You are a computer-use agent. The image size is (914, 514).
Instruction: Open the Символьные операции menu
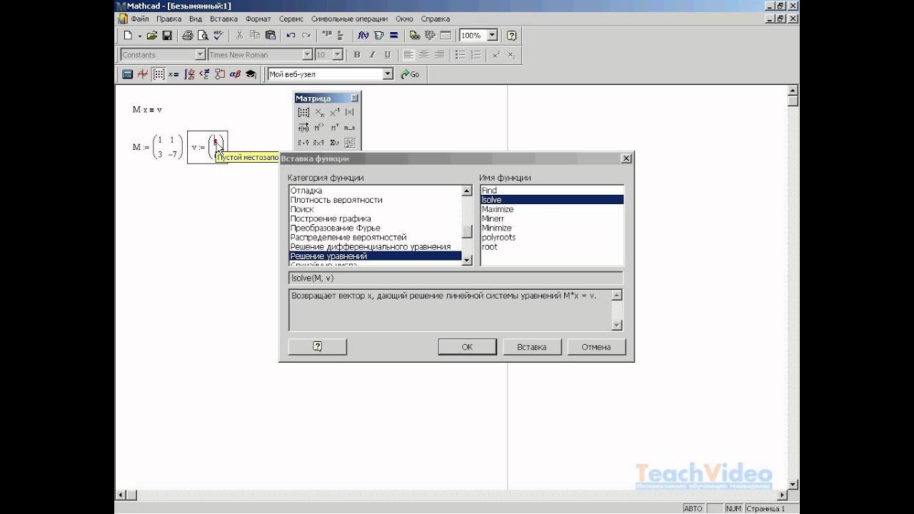click(x=350, y=19)
